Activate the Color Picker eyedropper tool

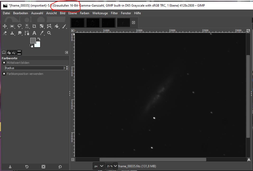tap(42, 33)
